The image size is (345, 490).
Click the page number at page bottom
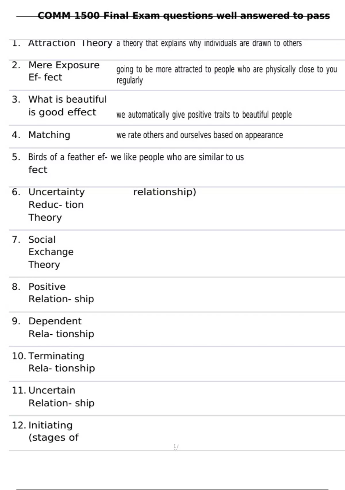tap(176, 446)
